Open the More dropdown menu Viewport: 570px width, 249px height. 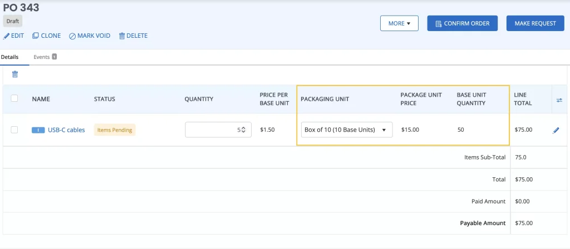point(399,23)
